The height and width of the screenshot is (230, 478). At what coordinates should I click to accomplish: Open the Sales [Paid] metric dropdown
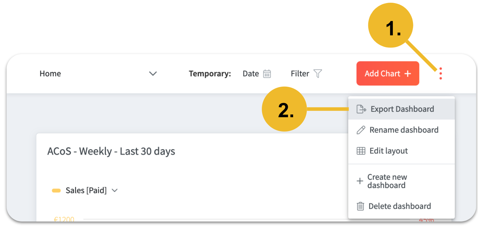click(115, 191)
